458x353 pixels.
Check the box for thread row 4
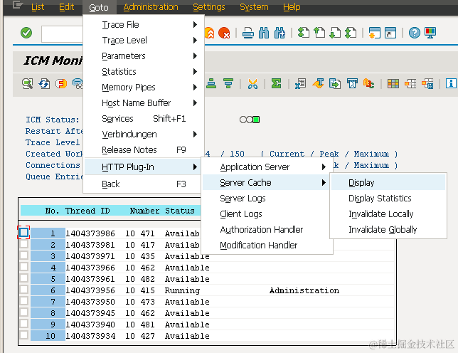click(x=23, y=267)
